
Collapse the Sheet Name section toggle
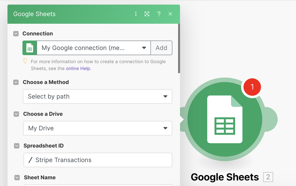pos(17,178)
